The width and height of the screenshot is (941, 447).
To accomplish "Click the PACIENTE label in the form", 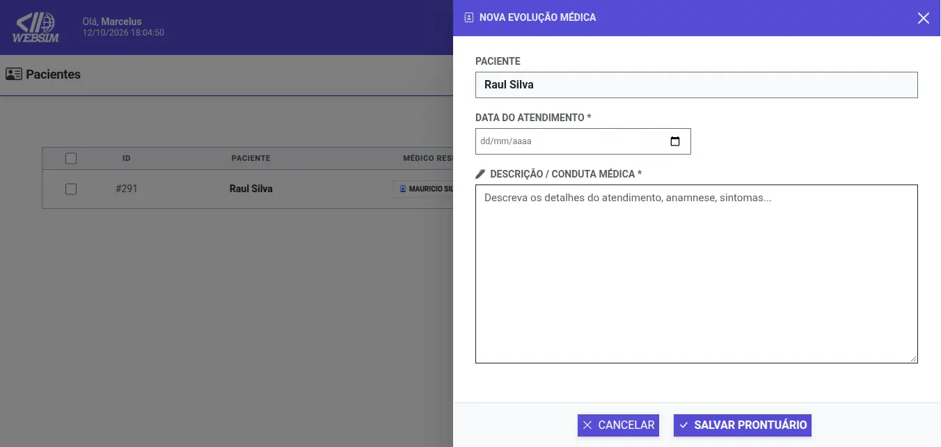I will [498, 61].
